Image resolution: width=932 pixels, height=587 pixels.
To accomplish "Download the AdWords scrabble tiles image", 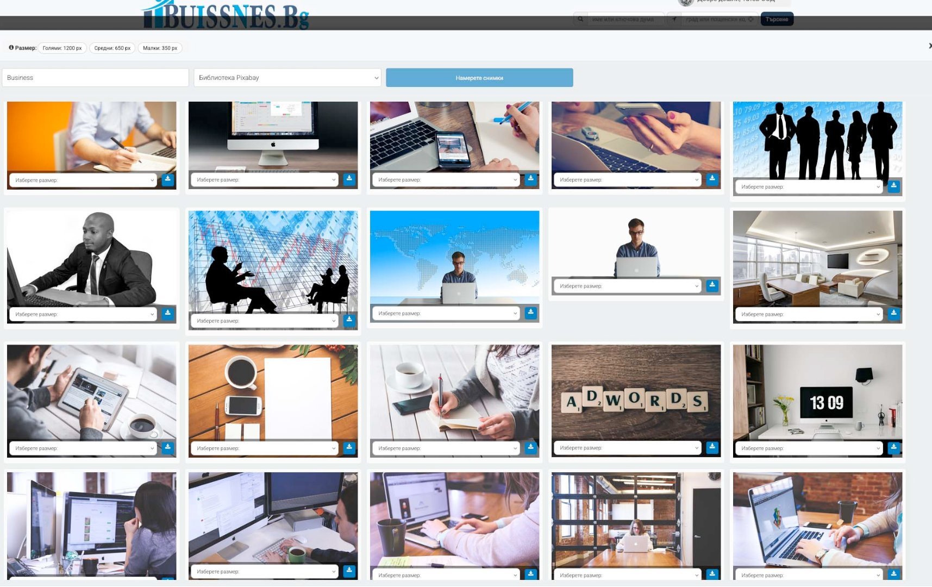I will [x=712, y=447].
